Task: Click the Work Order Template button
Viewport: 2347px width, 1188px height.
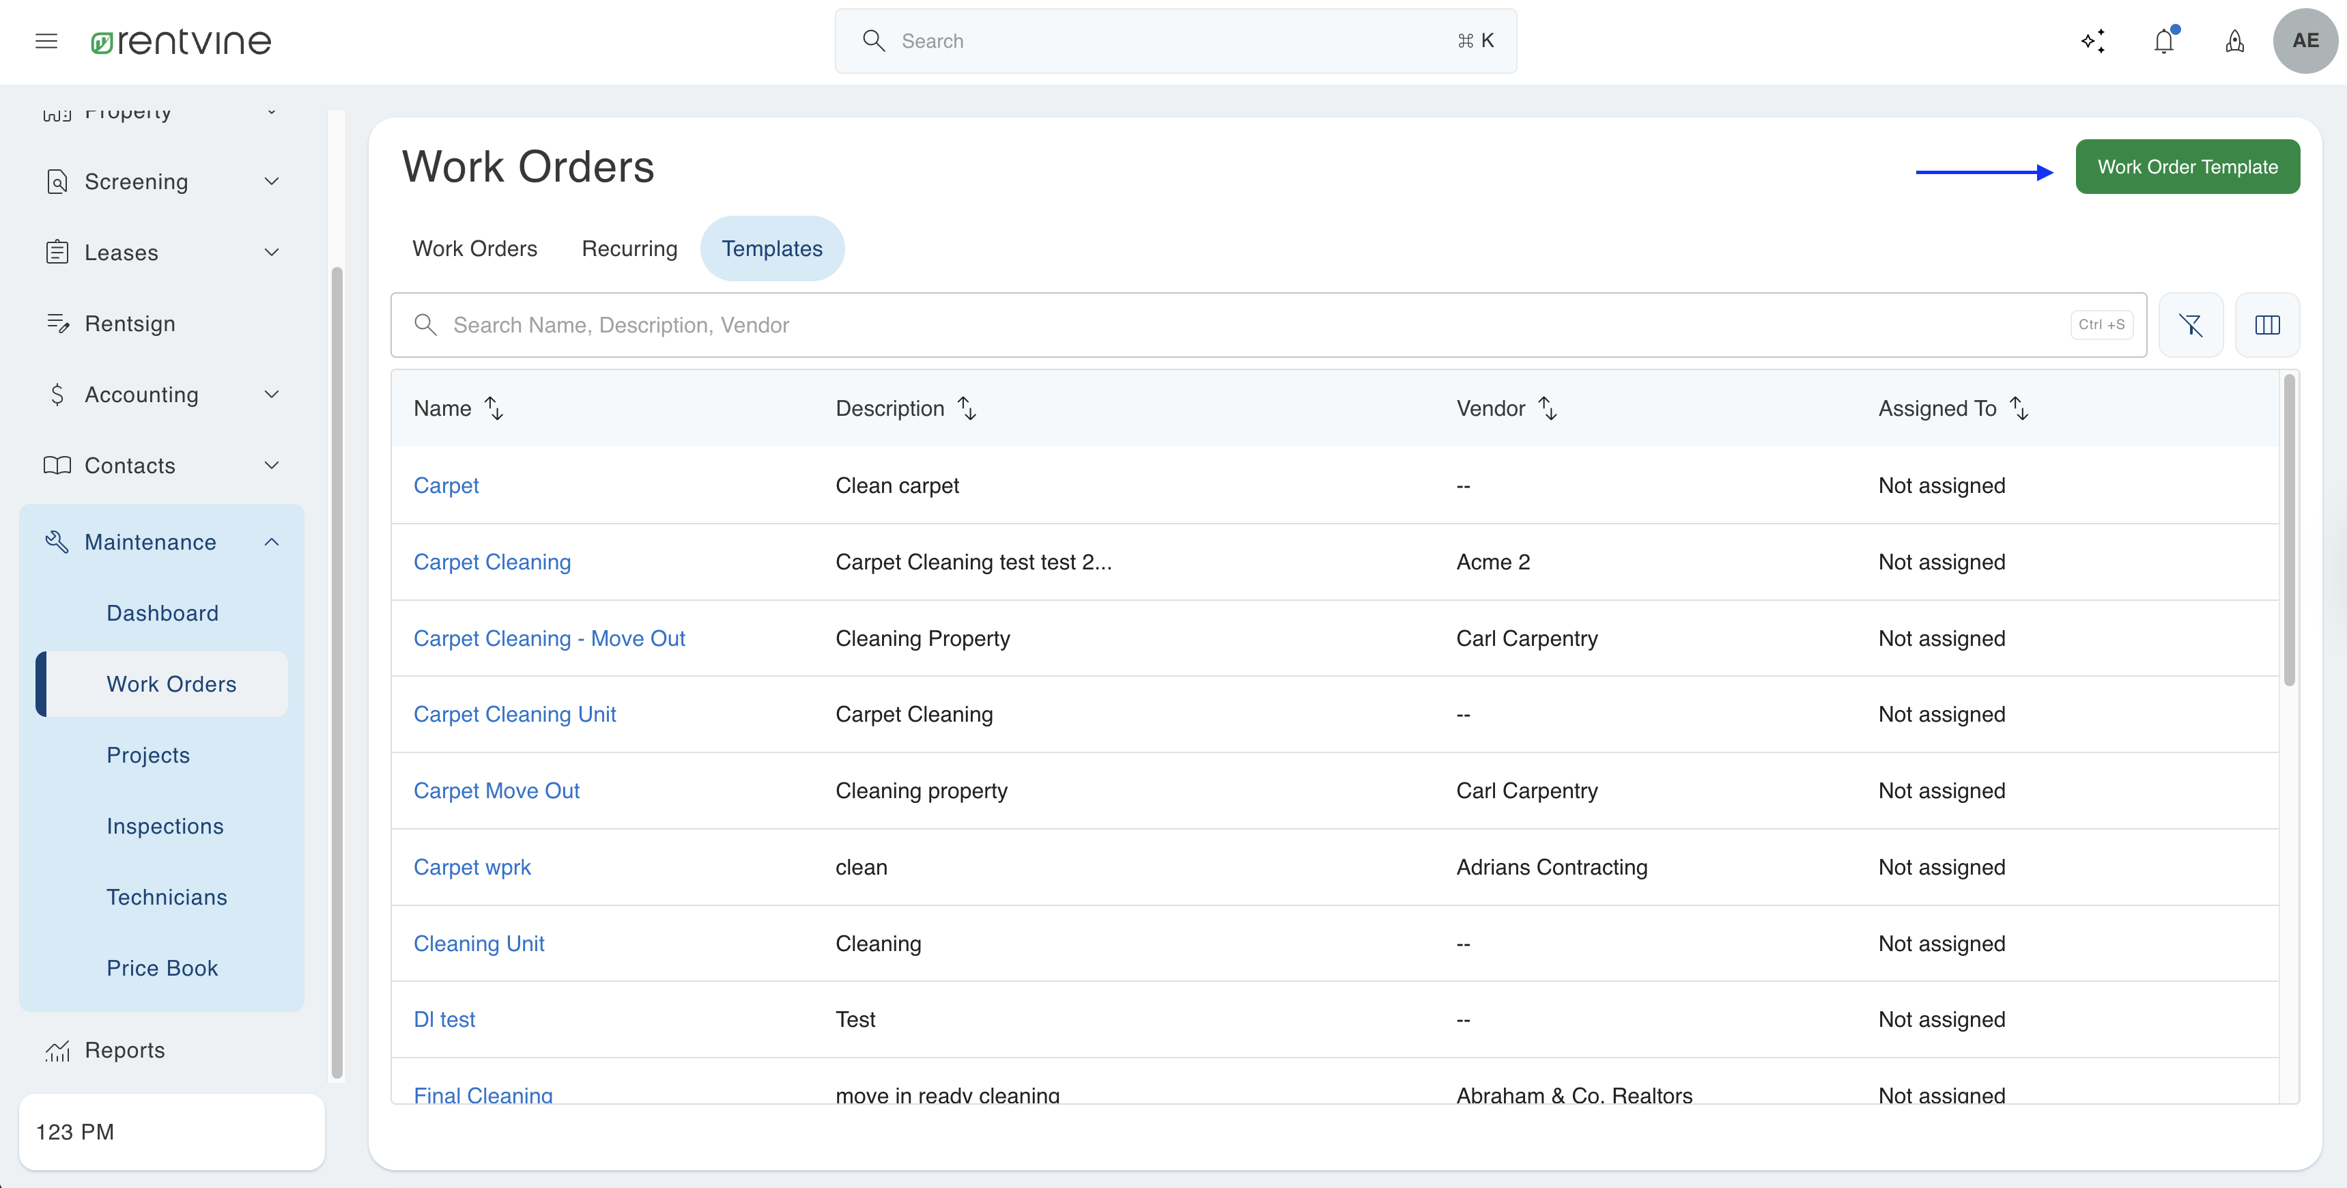Action: [x=2187, y=167]
